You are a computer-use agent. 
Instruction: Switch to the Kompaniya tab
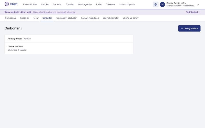[11, 18]
